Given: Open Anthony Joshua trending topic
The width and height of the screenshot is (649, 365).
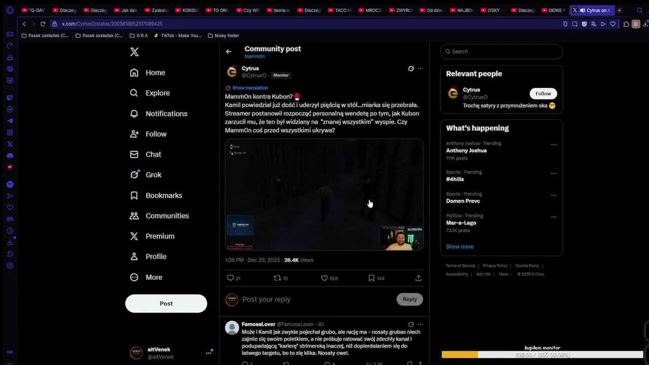Looking at the screenshot, I should [x=466, y=151].
